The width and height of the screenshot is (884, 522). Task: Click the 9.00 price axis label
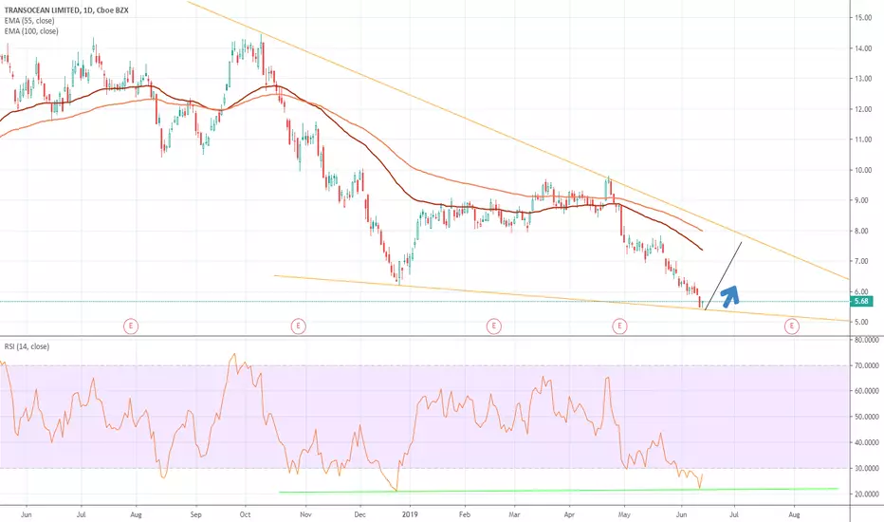863,200
